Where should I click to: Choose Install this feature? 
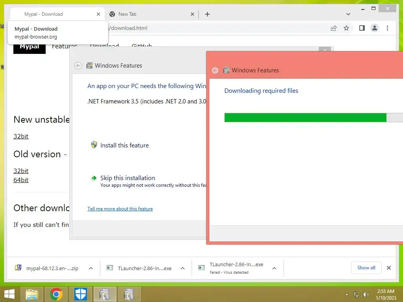coord(120,145)
